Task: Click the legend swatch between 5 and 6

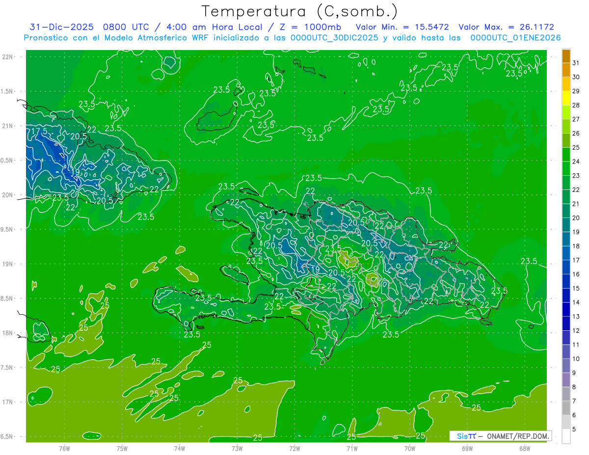Action: 566,422
